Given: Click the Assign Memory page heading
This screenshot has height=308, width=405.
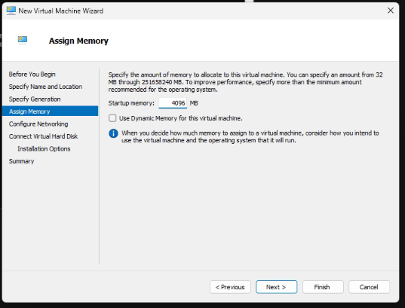Looking at the screenshot, I should tap(78, 41).
